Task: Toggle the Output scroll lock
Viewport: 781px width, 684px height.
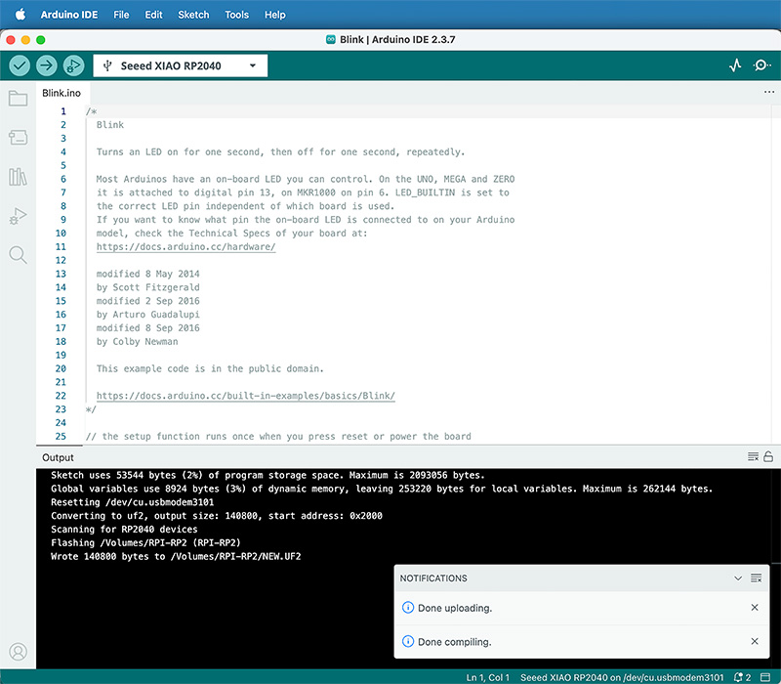Action: pos(768,456)
